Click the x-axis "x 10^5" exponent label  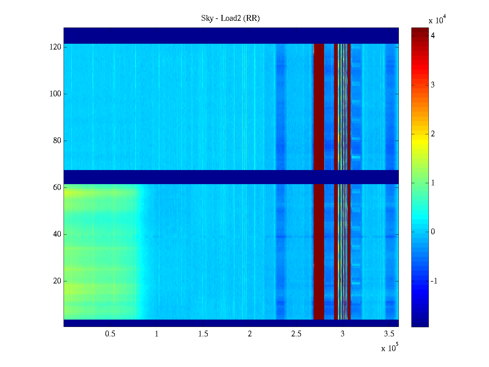(390, 348)
